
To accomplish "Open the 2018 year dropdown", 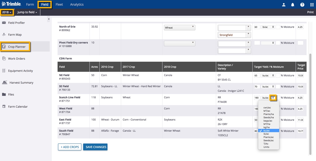I will [x=7, y=12].
